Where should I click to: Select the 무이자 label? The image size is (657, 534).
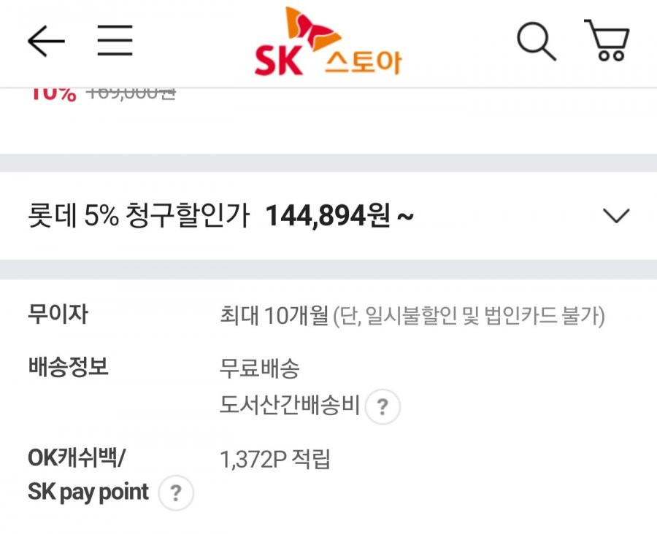tap(58, 314)
